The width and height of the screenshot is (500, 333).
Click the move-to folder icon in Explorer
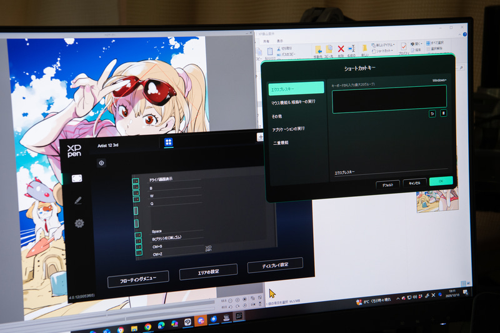click(318, 50)
